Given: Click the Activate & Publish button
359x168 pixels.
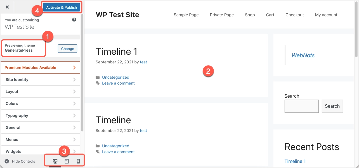Looking at the screenshot, I should point(62,8).
